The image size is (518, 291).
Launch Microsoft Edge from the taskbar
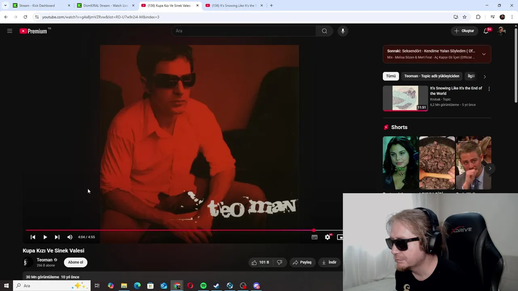[137, 286]
